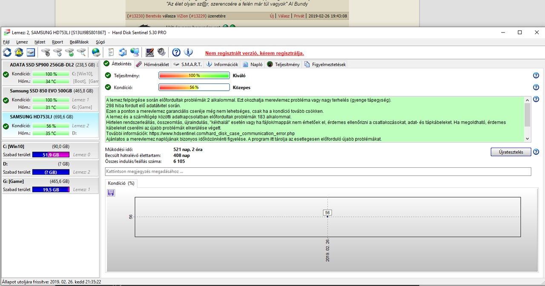Switch to the Teljesítmény tab
545x286 pixels.
[x=284, y=64]
